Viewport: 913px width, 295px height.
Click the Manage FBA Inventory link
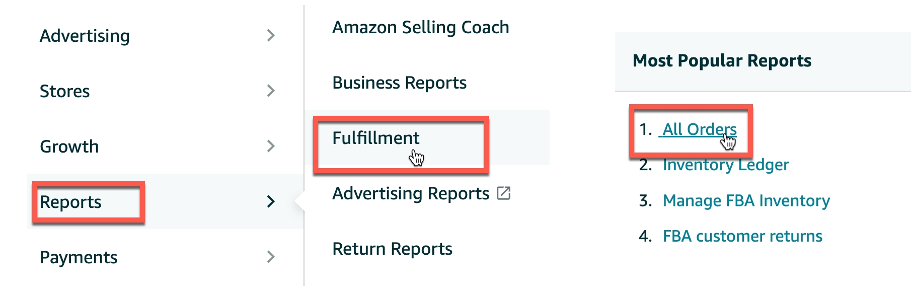[x=746, y=201]
